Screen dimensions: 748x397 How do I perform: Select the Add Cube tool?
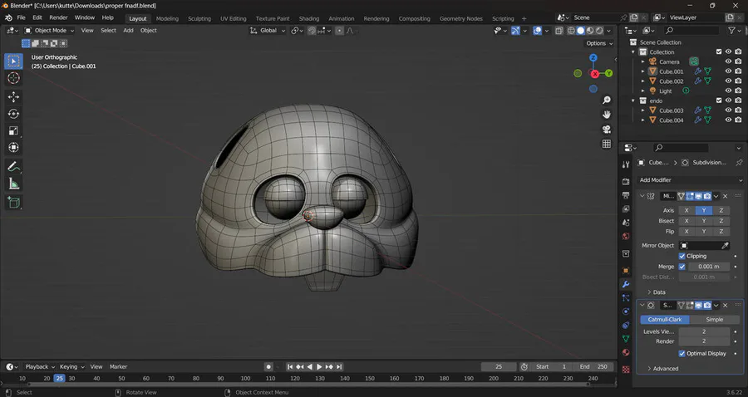13,203
